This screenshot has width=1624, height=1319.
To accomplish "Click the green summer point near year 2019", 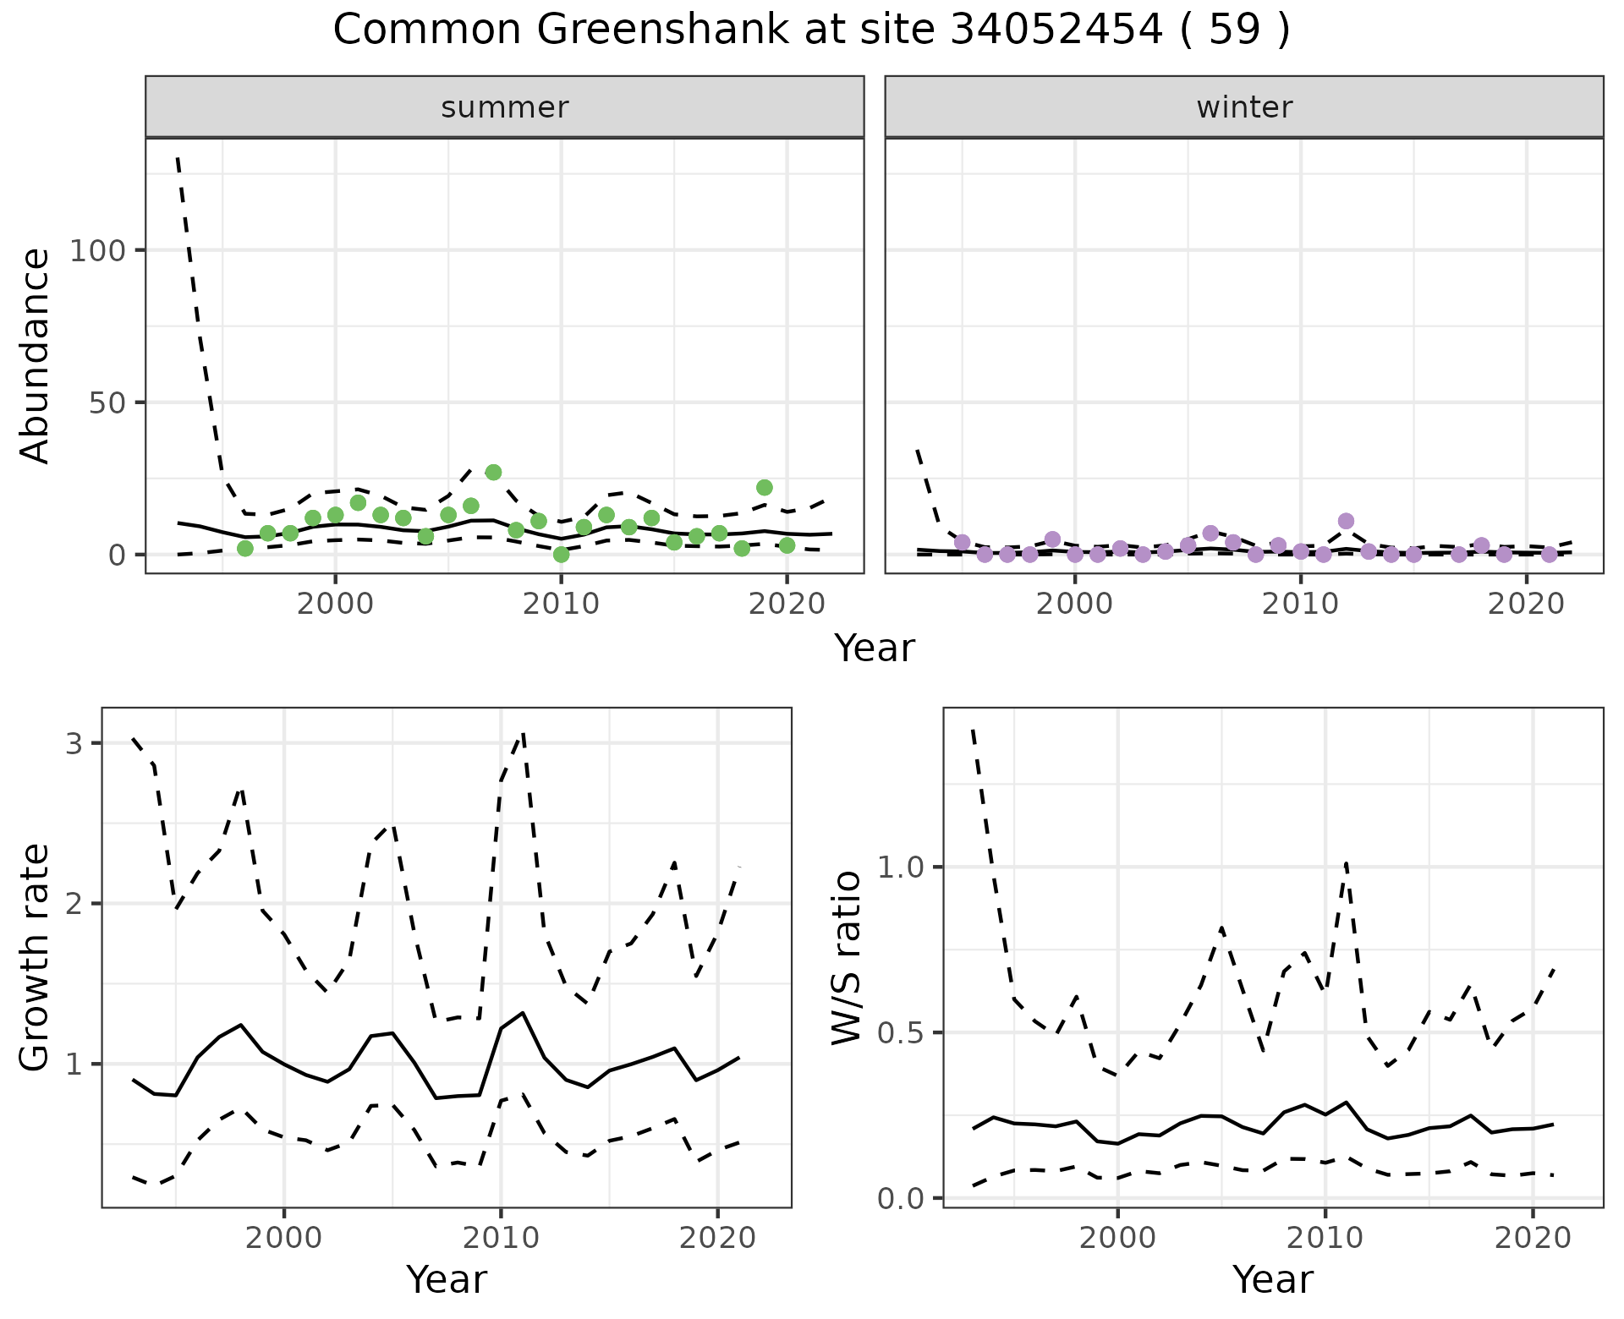I will pyautogui.click(x=764, y=487).
